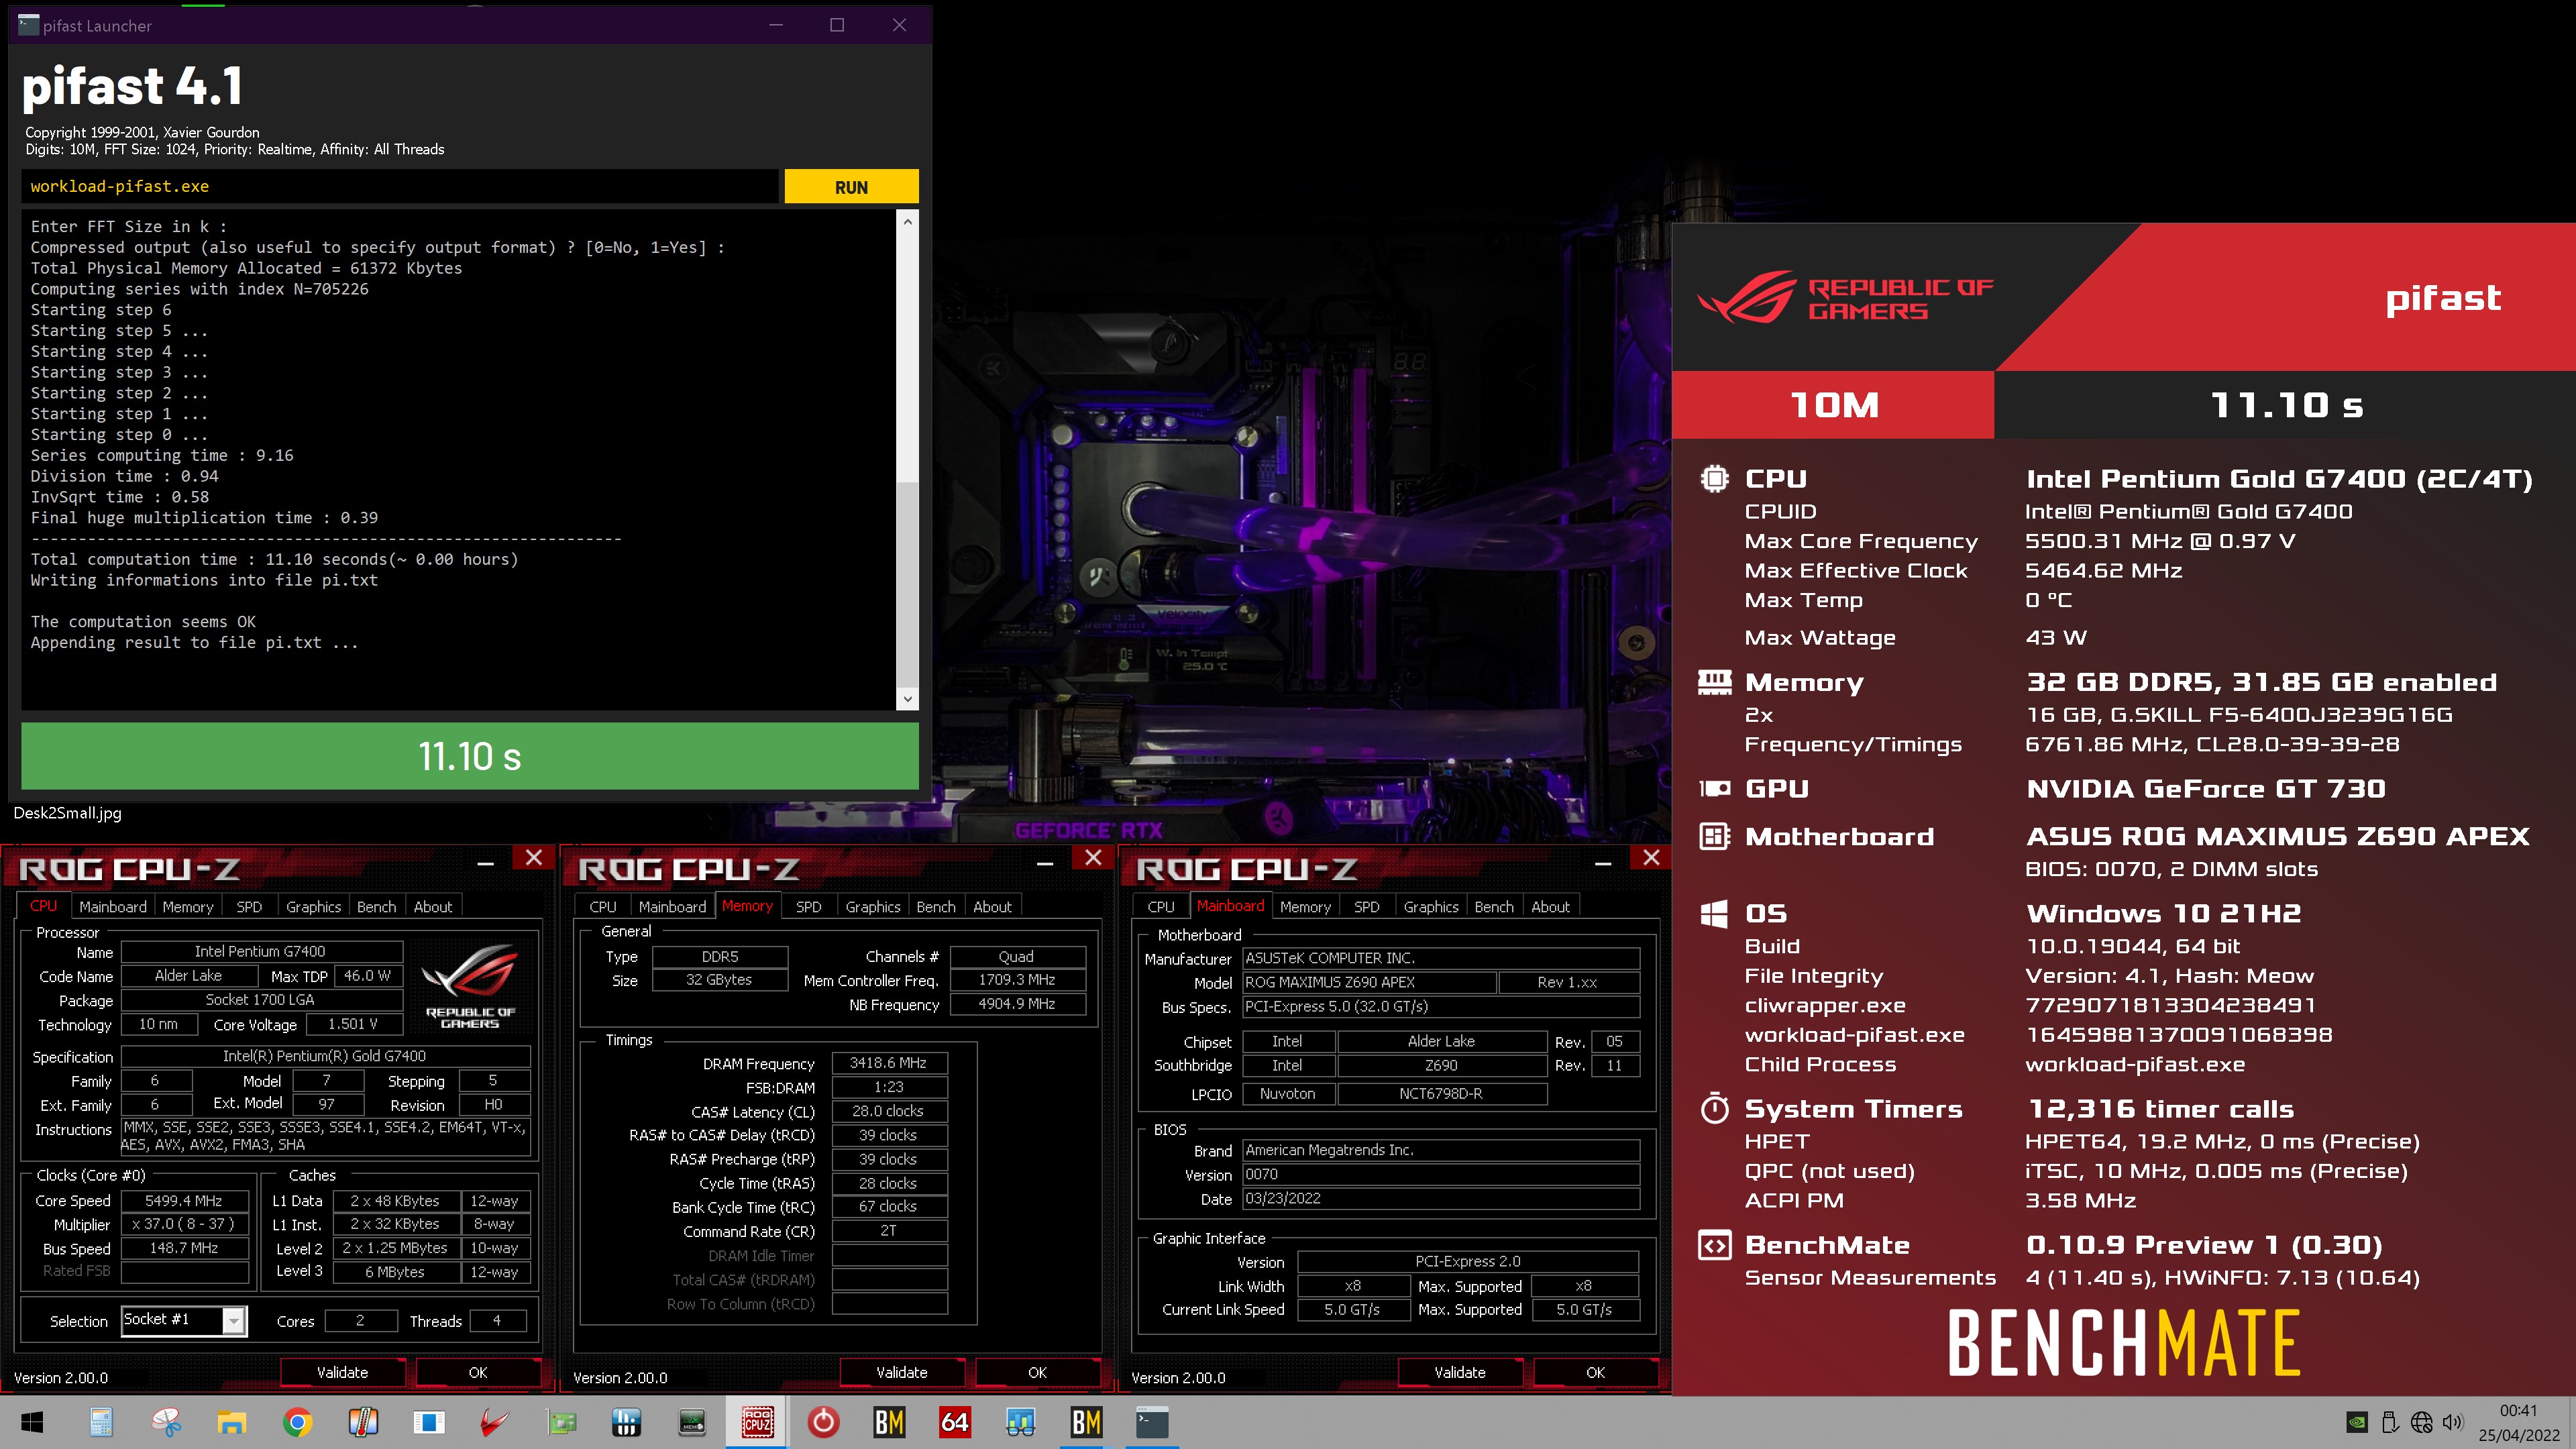Open the red 64 AIDA64 taskbar icon

955,1422
